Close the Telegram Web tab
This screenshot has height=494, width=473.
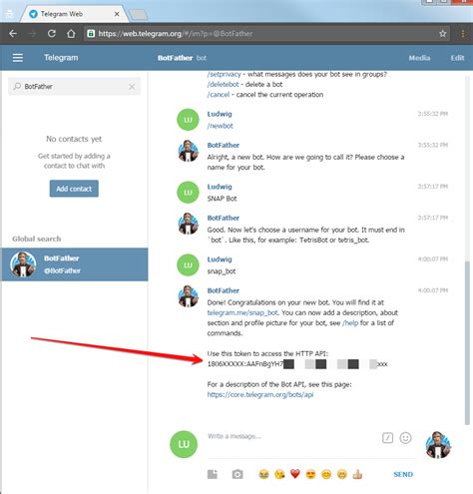click(x=117, y=14)
